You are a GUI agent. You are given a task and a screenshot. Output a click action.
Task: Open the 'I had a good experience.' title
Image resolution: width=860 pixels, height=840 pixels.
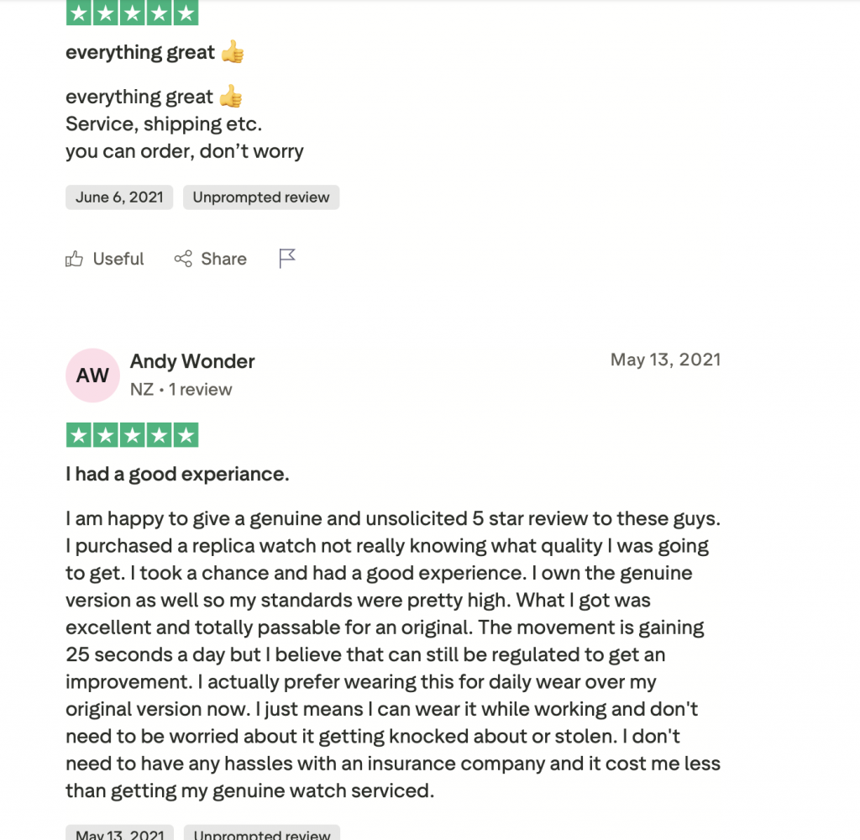click(x=177, y=474)
